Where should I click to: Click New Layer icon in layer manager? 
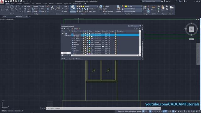point(73,29)
